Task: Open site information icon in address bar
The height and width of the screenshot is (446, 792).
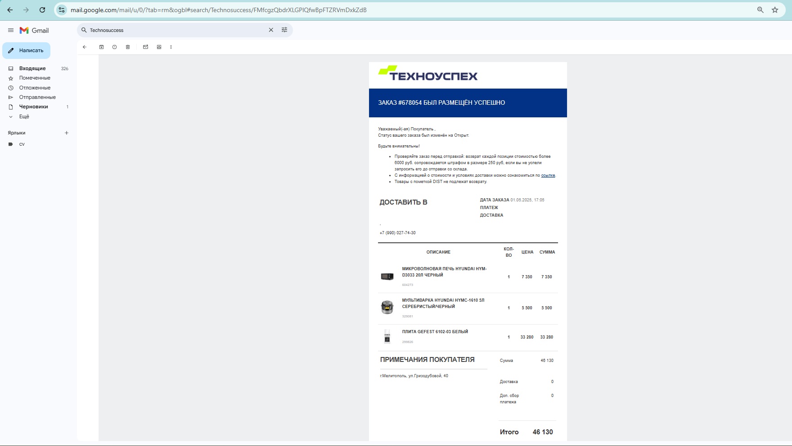Action: (62, 10)
